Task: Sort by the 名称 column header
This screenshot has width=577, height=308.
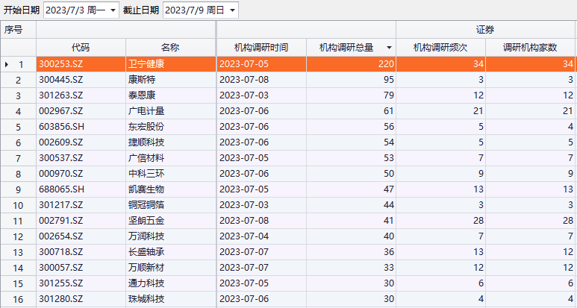Action: [x=170, y=48]
